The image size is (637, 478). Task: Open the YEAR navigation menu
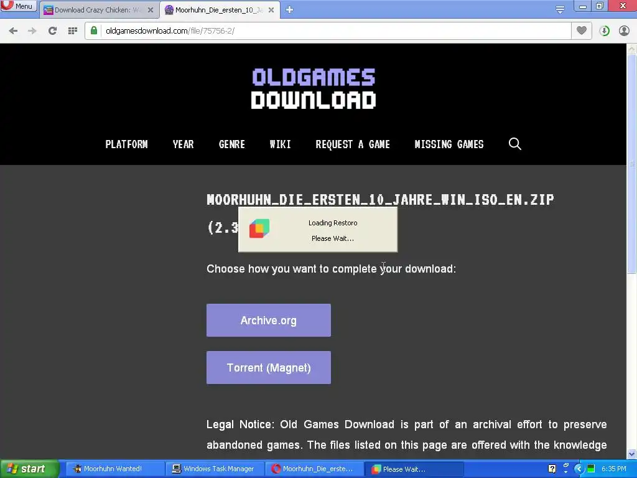point(184,144)
